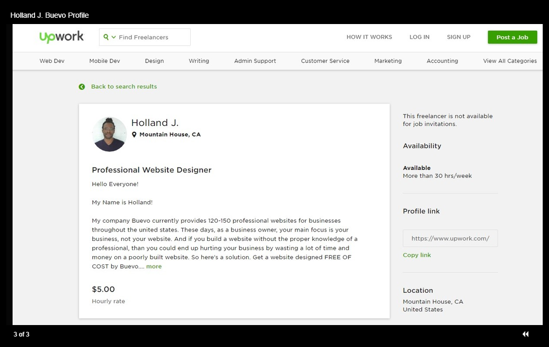This screenshot has width=549, height=347.
Task: Open the Marketing category
Action: [388, 61]
